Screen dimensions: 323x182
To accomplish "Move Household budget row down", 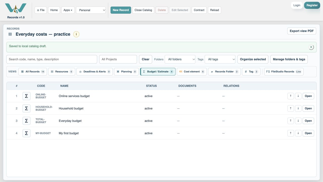I will click(x=298, y=108).
